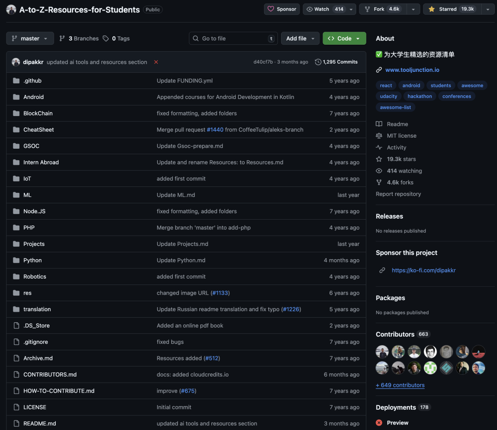The height and width of the screenshot is (430, 497).
Task: Open pull request #1440 link
Action: [x=215, y=130]
